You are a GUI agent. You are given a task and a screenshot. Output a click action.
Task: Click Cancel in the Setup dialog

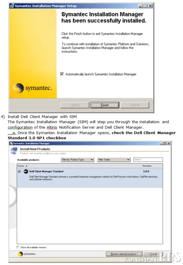click(135, 105)
